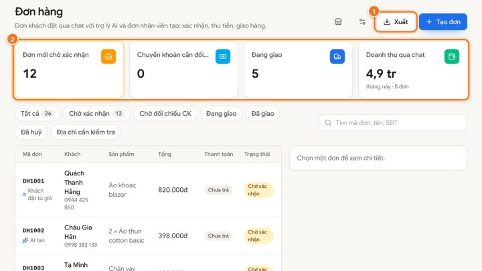Filter orders by Đang giao chip
Screen dimensions: 482x271
[222, 114]
